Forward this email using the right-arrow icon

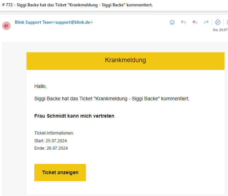pos(206,22)
